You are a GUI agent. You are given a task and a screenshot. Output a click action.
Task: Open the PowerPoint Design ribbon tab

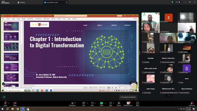[23, 19]
